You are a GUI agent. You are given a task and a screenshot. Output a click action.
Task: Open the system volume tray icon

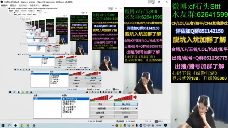click(x=149, y=125)
